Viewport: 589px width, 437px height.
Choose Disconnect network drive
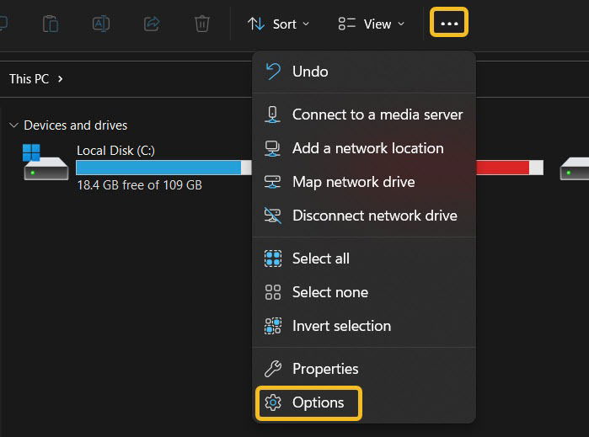[x=364, y=216]
